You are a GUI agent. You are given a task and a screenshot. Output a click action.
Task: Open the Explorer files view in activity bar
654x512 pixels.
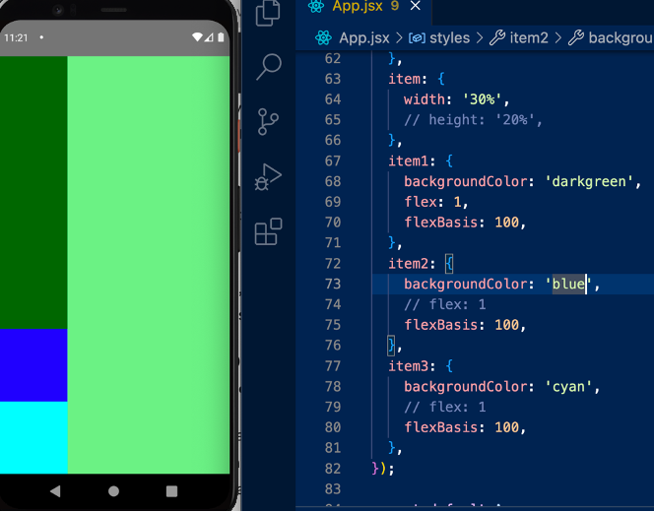click(268, 13)
